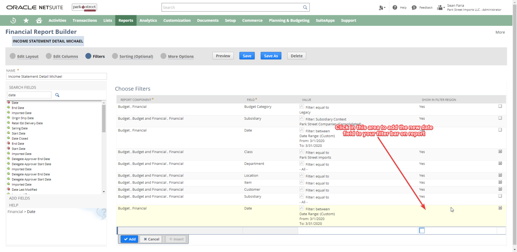Edit the Subsidiary Context filter pencil icon
Image resolution: width=517 pixels, height=252 pixels.
pyautogui.click(x=301, y=118)
